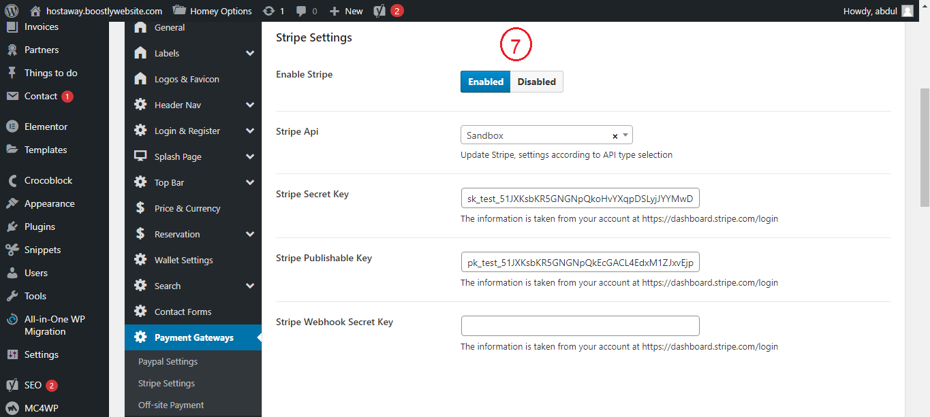Expand the Splash Page chevron
This screenshot has width=930, height=417.
click(250, 157)
